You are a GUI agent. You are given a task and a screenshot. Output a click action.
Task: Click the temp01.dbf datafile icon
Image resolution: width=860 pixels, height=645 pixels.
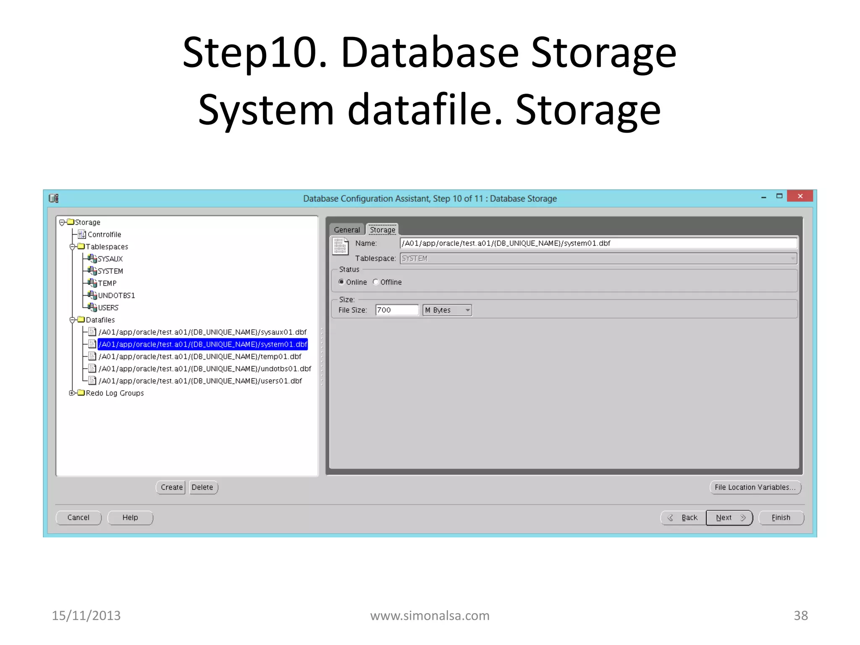click(92, 356)
